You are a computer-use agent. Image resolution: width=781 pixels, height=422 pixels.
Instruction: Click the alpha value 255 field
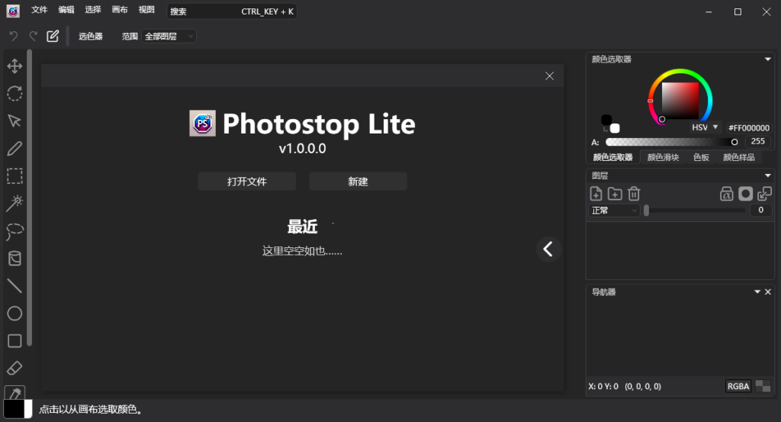(x=757, y=141)
